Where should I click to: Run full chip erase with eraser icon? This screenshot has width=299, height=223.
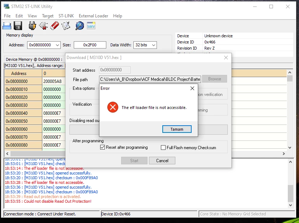pos(55,26)
